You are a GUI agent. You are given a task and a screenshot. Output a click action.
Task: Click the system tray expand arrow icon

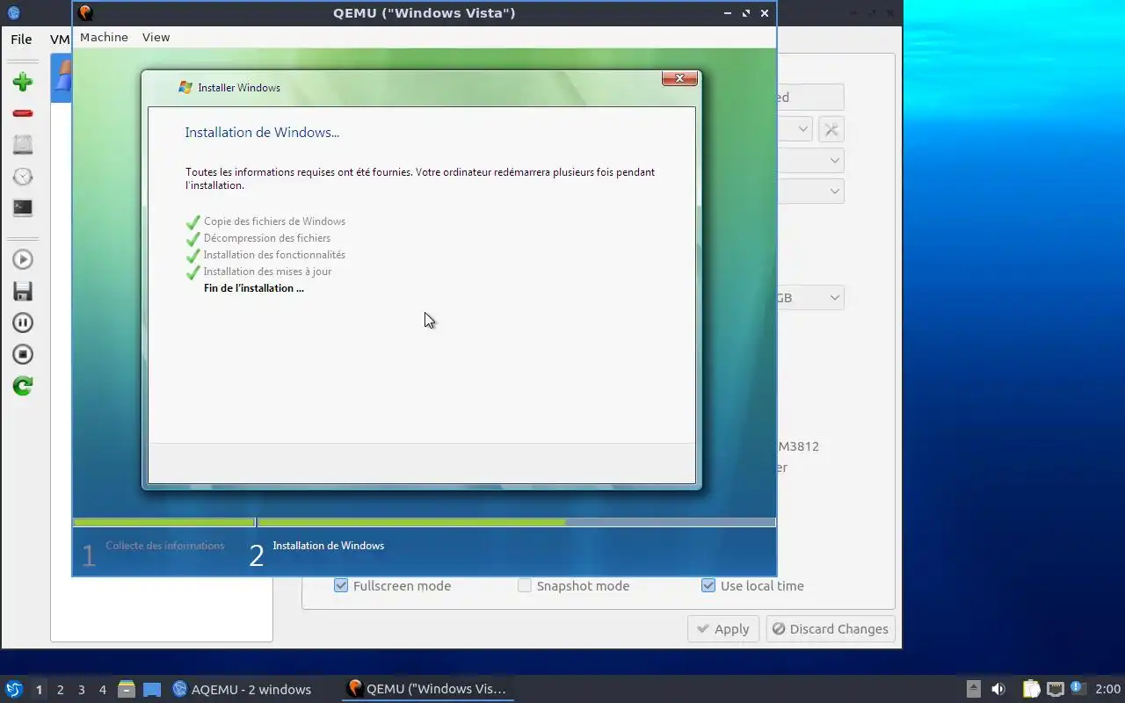[973, 689]
